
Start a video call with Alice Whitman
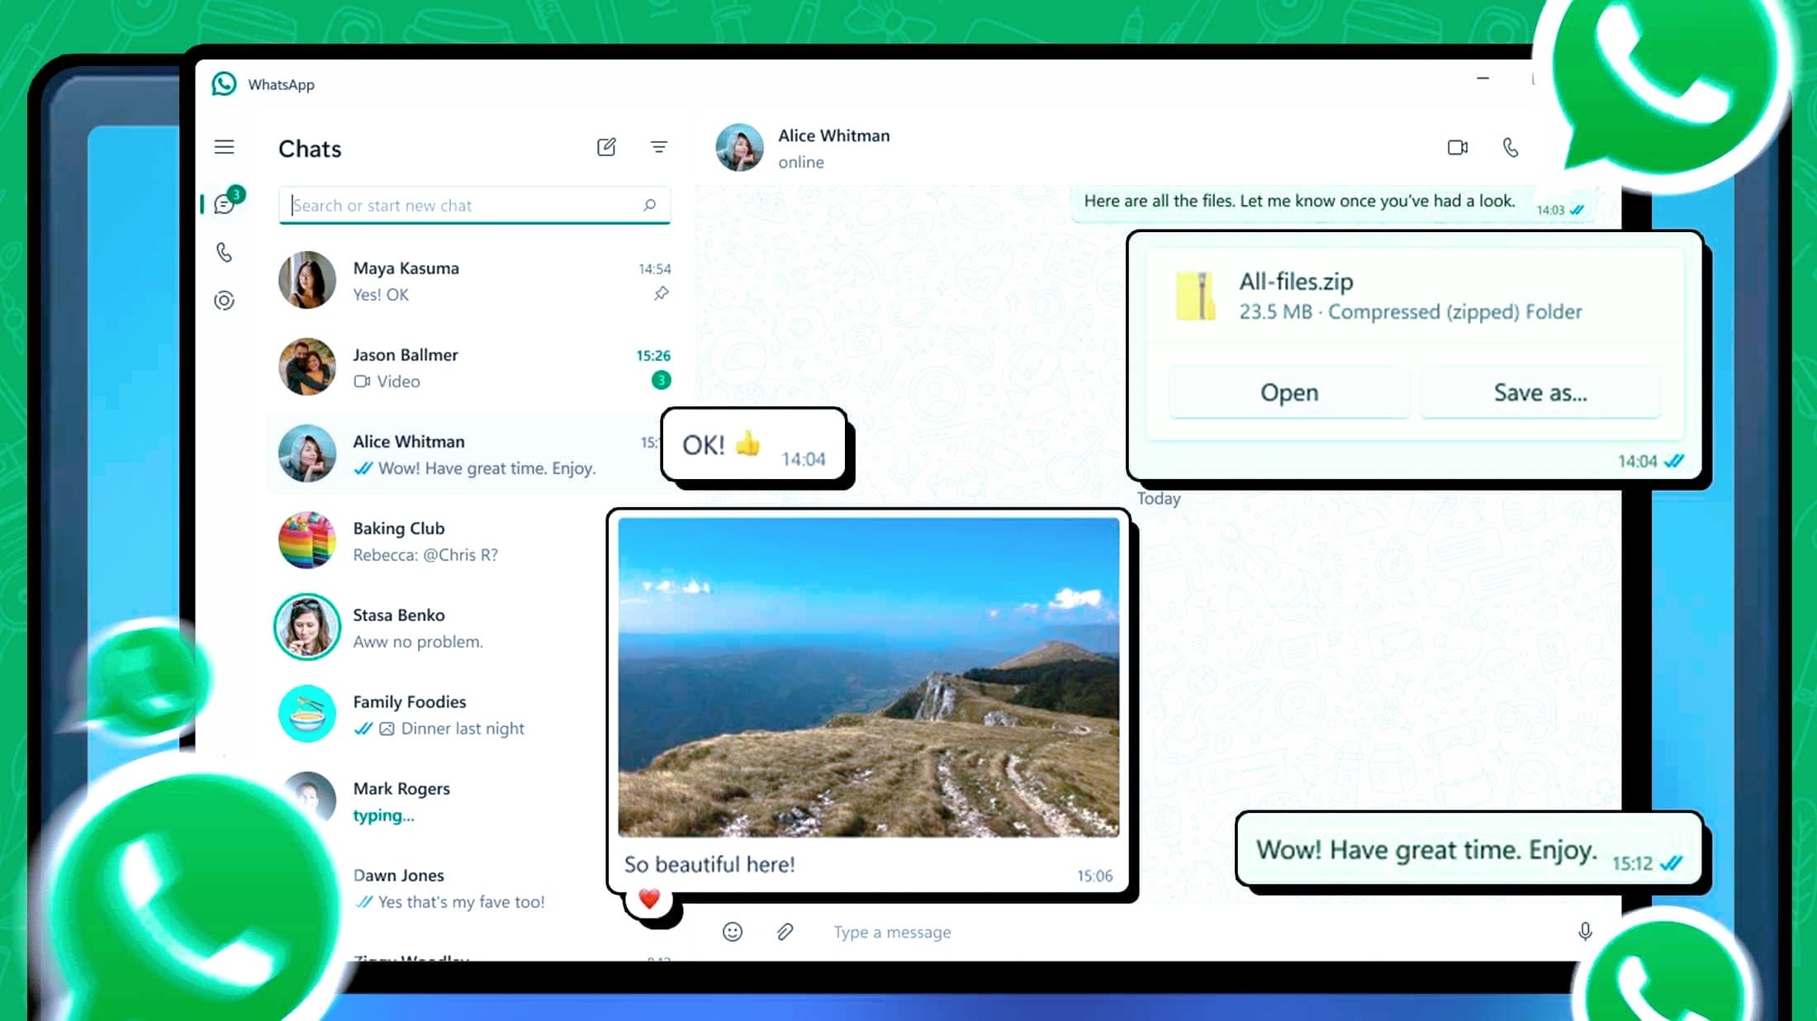(1458, 147)
